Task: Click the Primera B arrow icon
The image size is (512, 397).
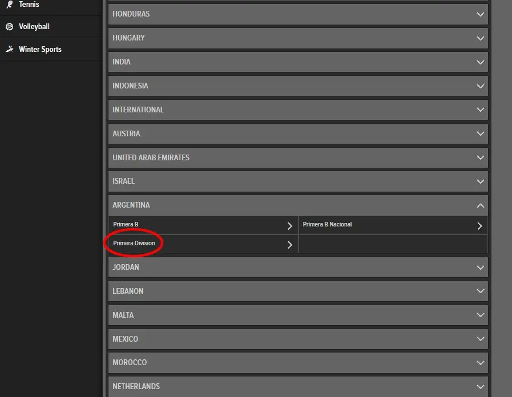Action: (289, 226)
